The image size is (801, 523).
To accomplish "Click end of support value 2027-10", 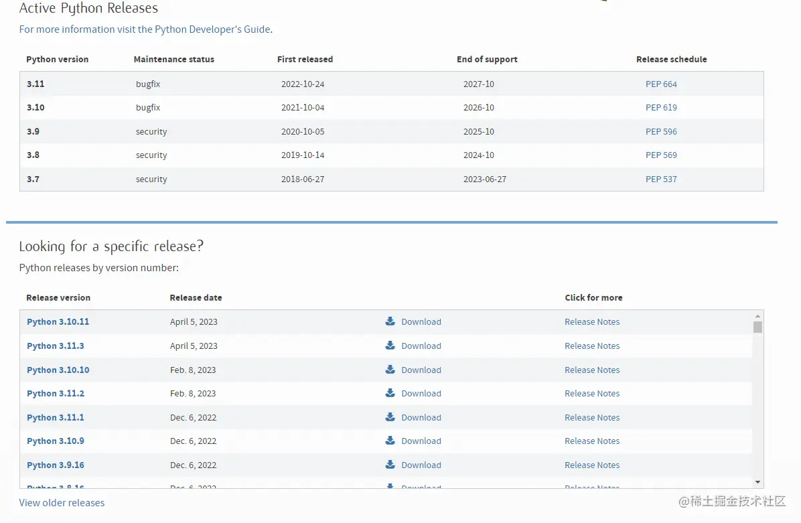I will 479,84.
